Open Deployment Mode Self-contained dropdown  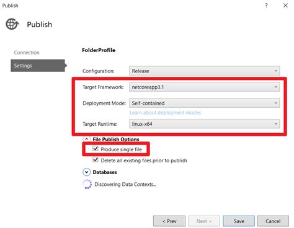point(205,103)
